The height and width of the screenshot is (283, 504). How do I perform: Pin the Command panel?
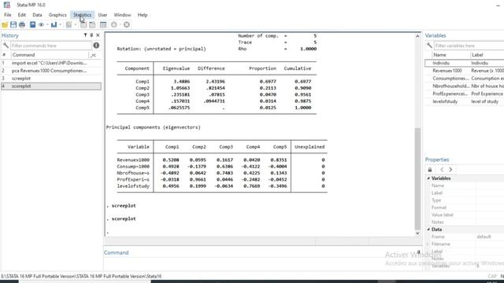[x=418, y=252]
